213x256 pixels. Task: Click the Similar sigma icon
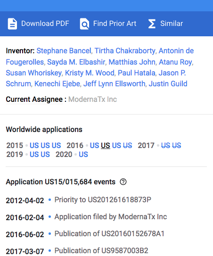point(152,24)
